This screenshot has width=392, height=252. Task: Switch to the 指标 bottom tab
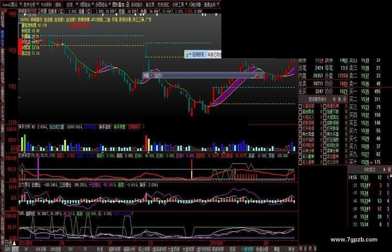tap(8, 249)
